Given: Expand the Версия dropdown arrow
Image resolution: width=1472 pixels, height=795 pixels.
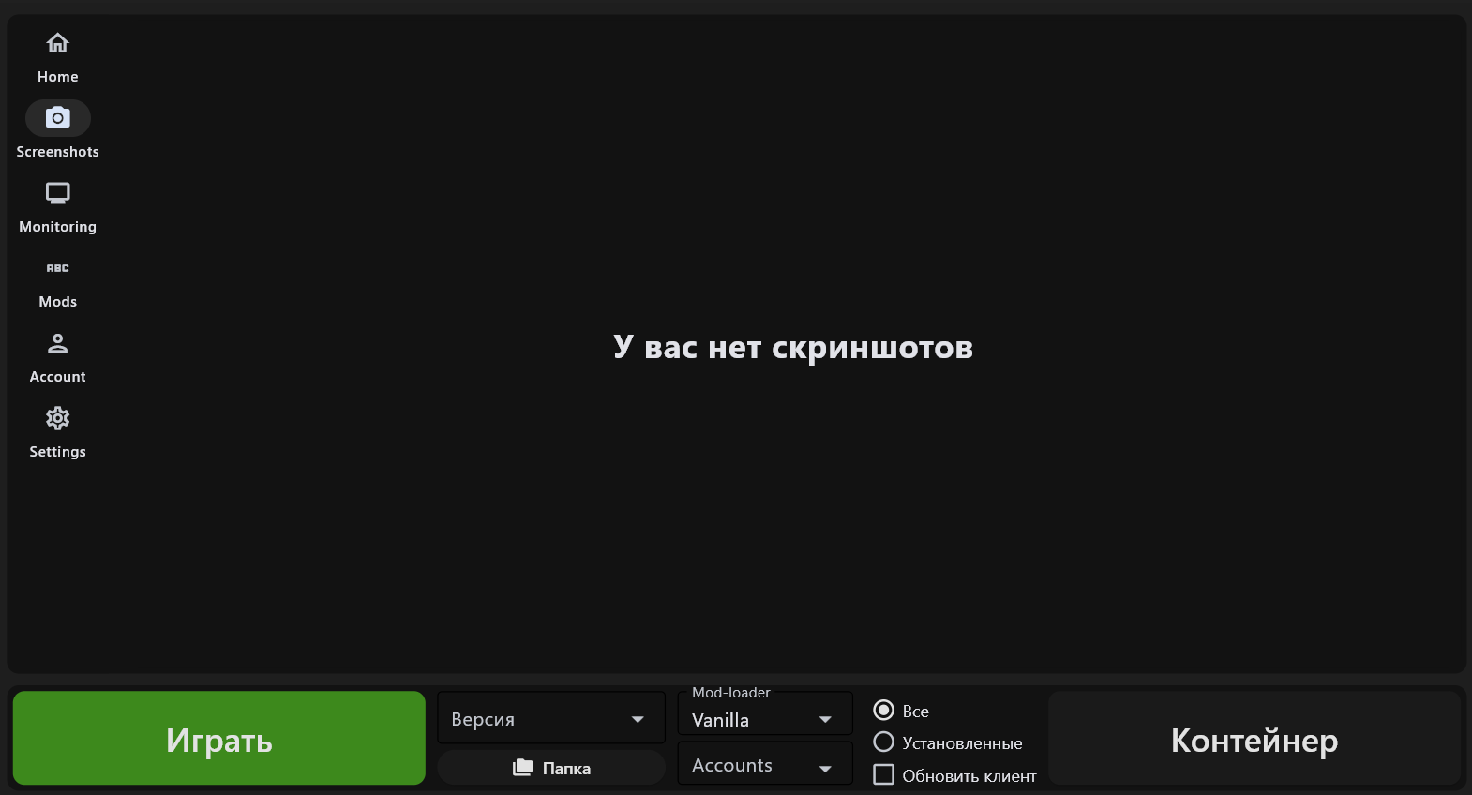Looking at the screenshot, I should [638, 719].
